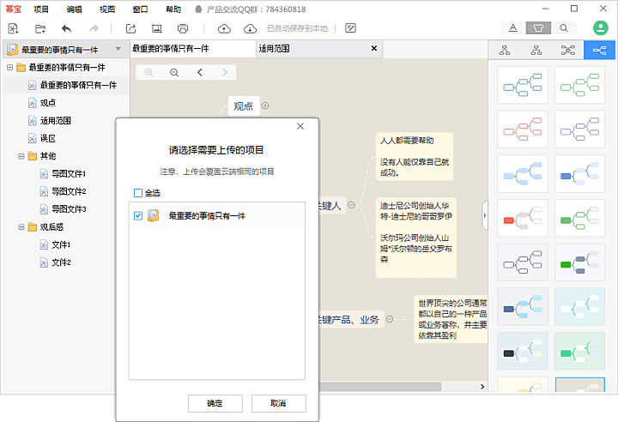Click the print icon in the toolbar
This screenshot has height=422, width=618.
(x=182, y=28)
